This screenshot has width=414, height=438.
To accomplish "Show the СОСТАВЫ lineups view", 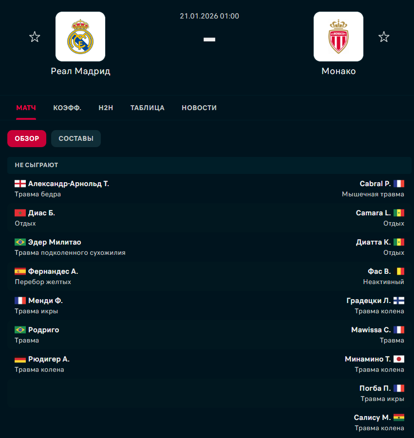I will (x=76, y=138).
